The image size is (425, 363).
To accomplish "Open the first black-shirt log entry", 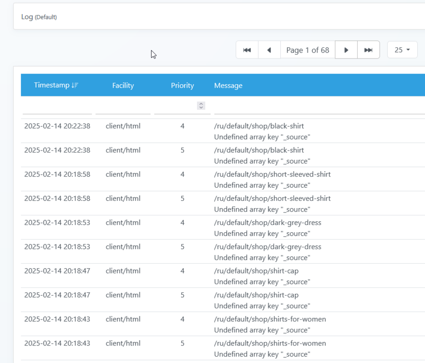I will point(259,131).
